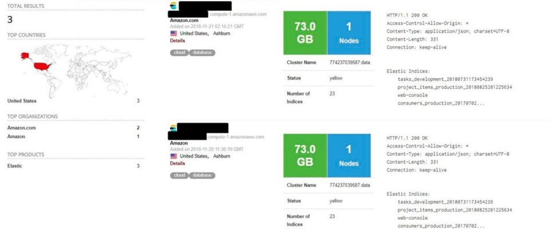Screen dimensions: 550x241
Task: Select the cloud tag in first result
Action: 179,53
